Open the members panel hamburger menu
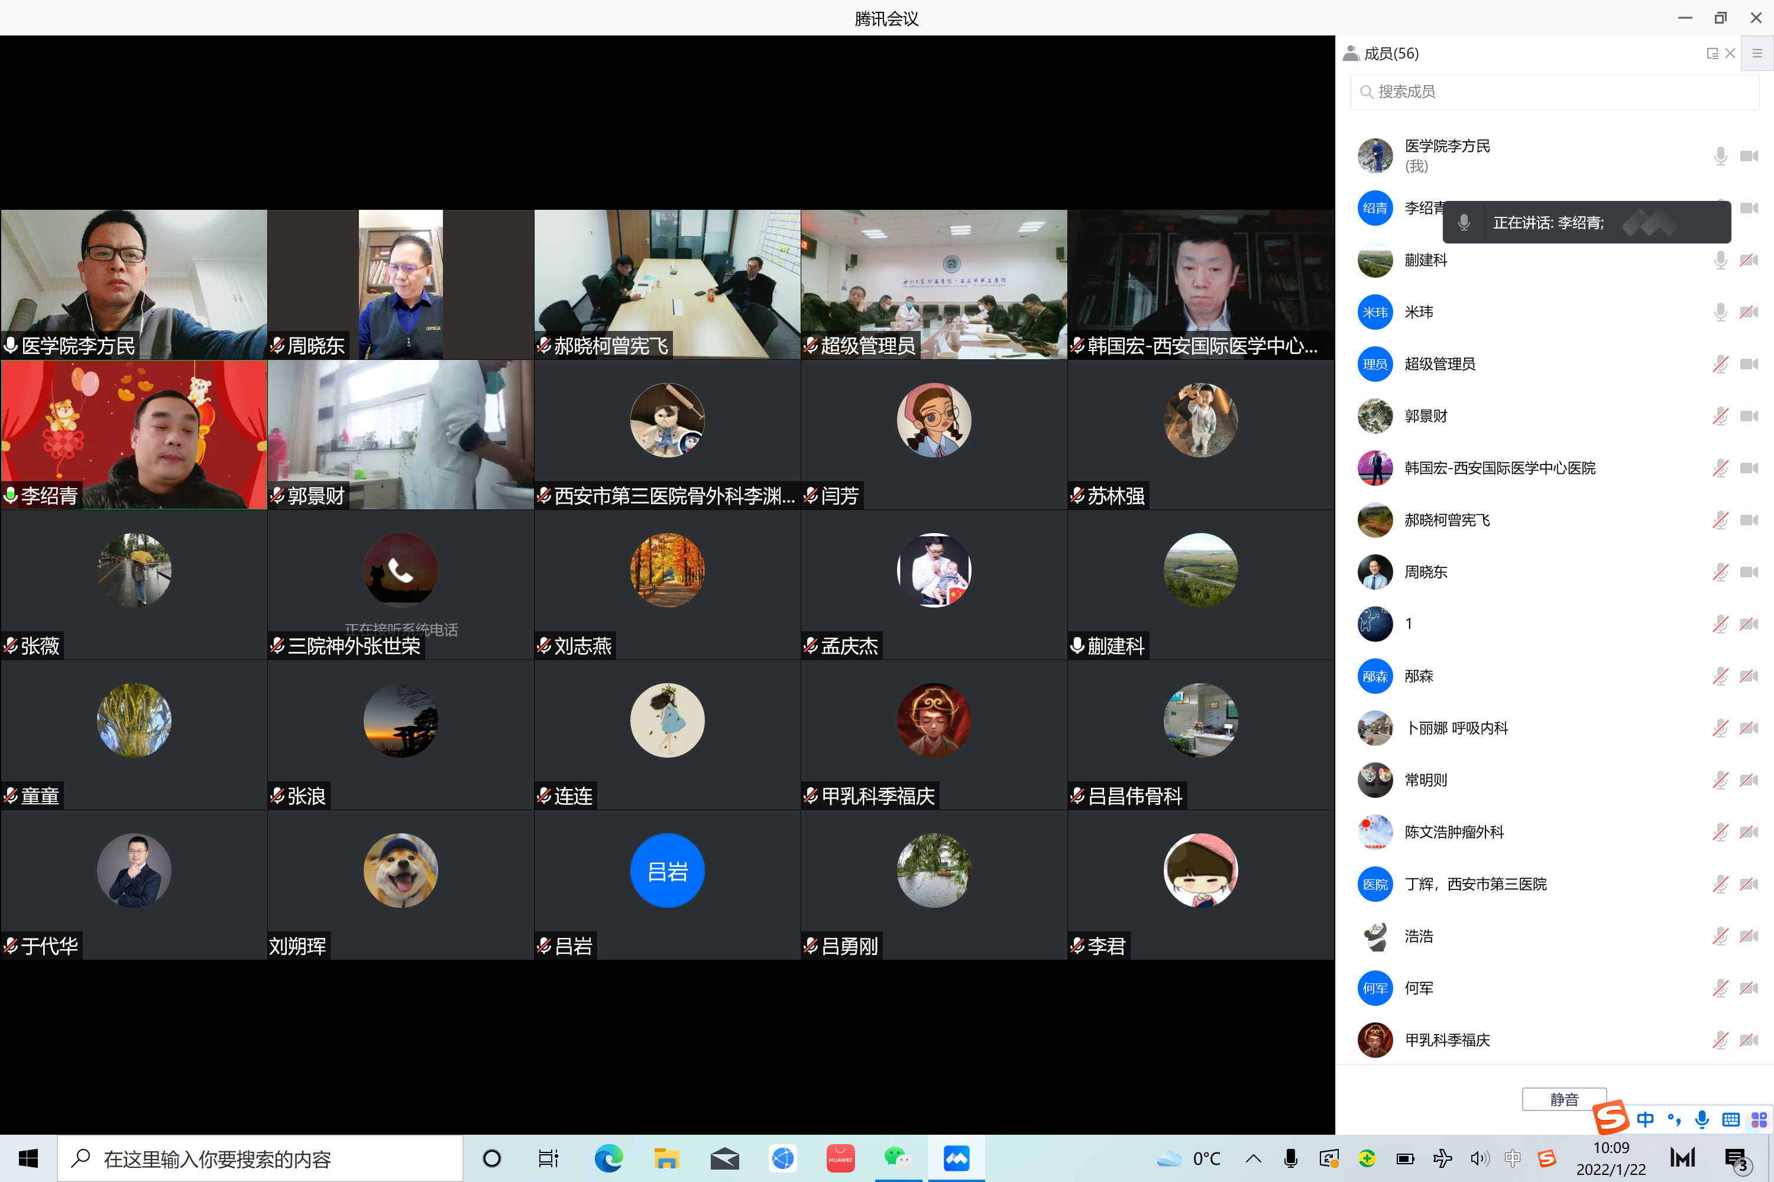This screenshot has width=1774, height=1182. pyautogui.click(x=1757, y=54)
